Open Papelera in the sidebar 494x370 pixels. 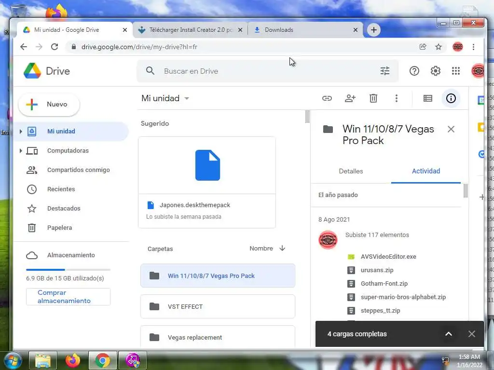(x=59, y=227)
